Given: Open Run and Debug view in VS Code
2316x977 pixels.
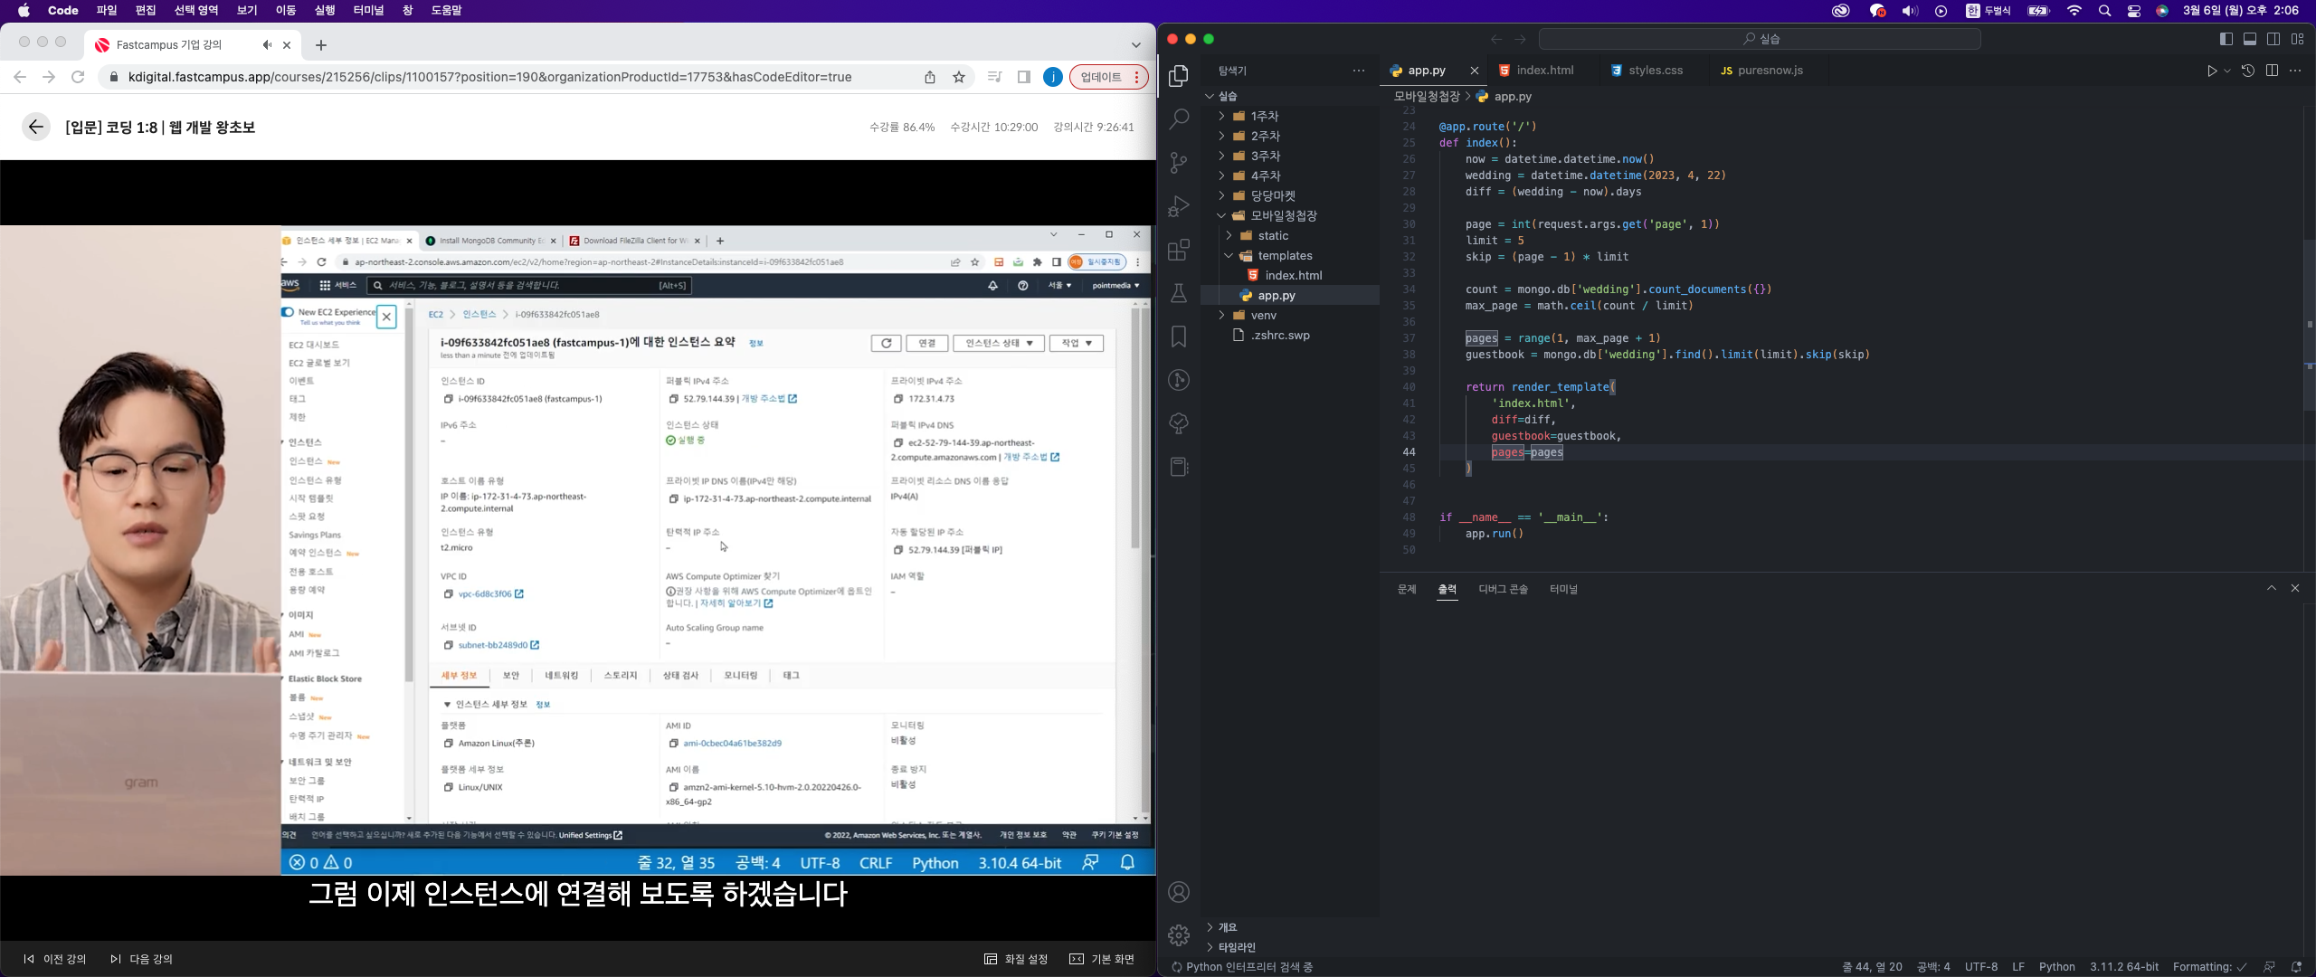Looking at the screenshot, I should (1178, 206).
